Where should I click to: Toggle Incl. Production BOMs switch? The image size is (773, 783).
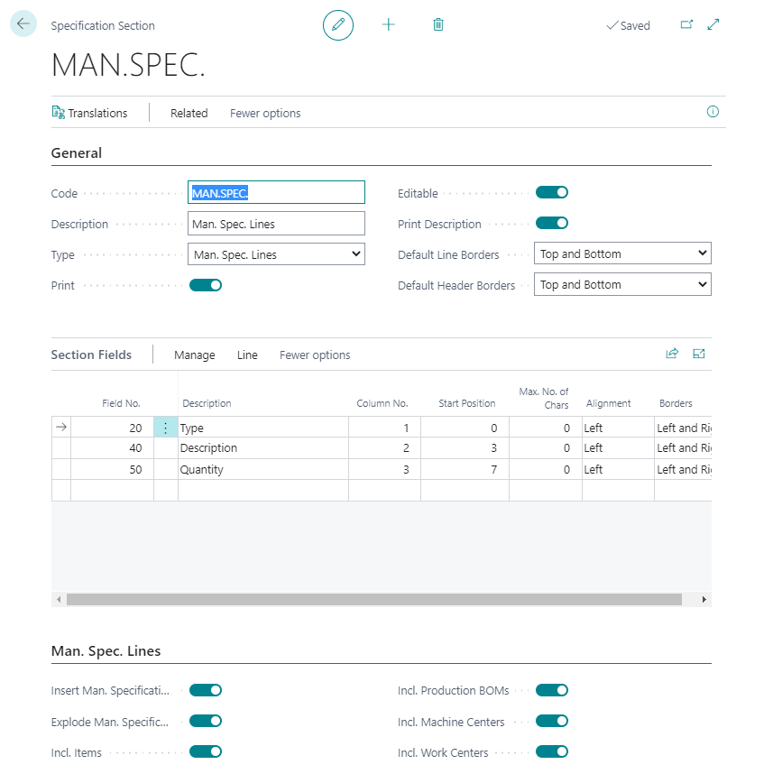(552, 691)
